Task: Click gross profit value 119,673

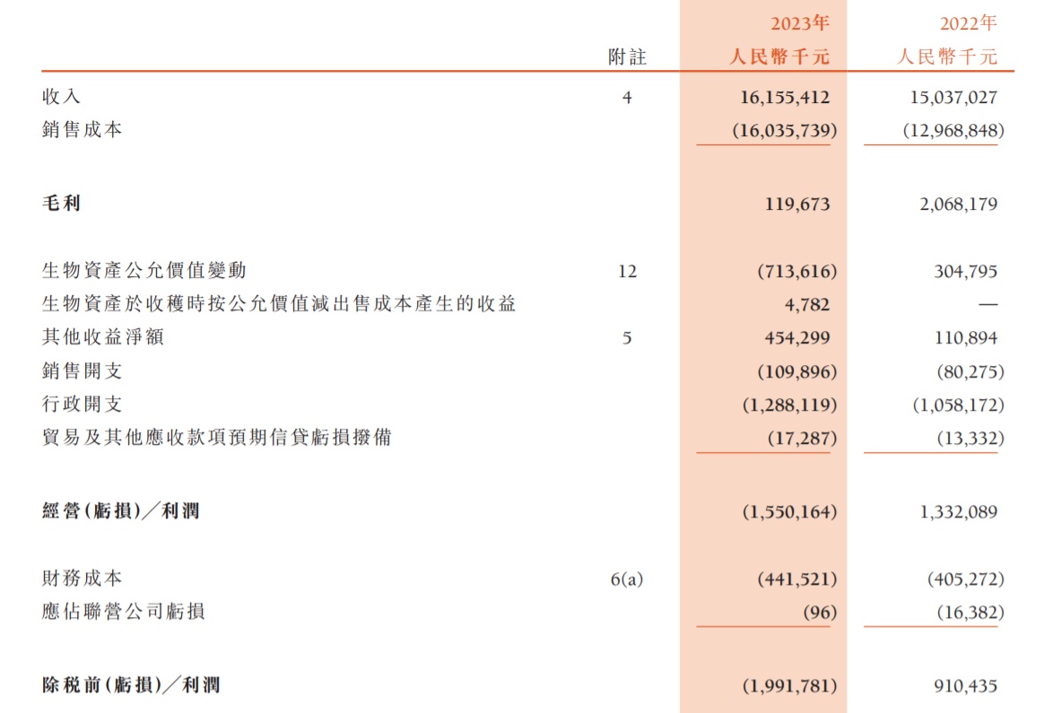Action: [x=797, y=204]
